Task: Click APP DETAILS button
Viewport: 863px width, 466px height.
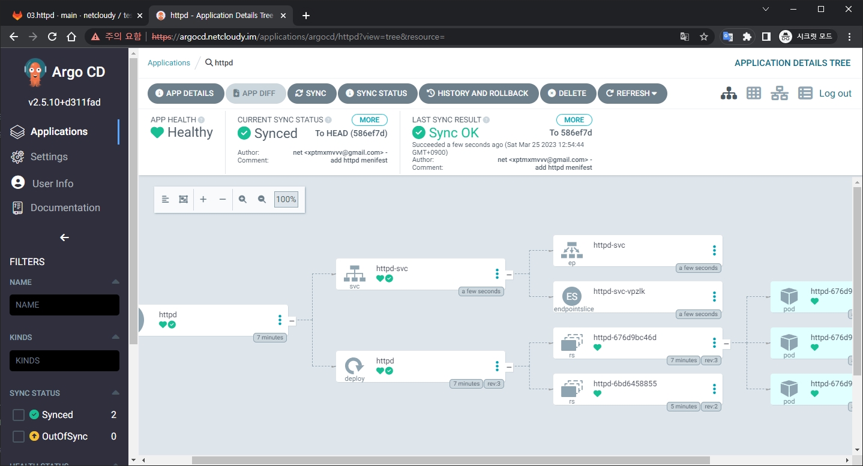Action: tap(185, 93)
